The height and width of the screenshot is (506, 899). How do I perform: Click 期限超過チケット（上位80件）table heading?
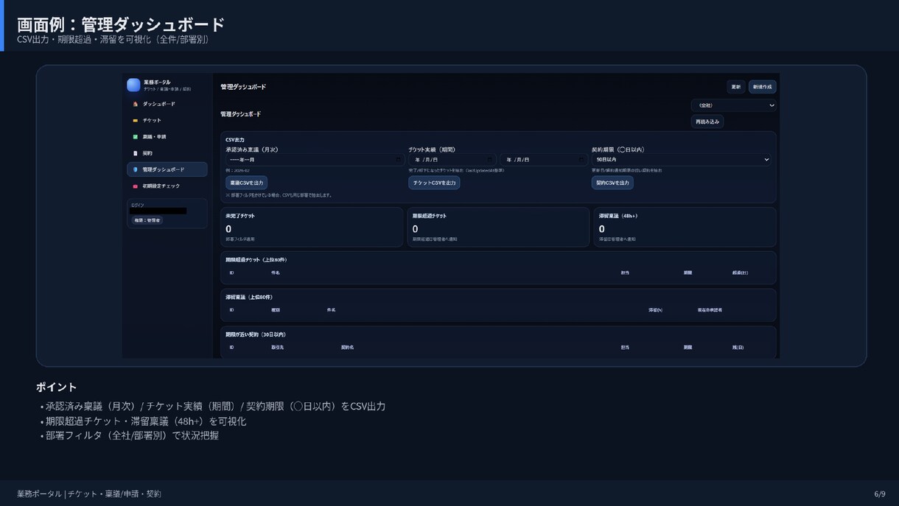[256, 259]
